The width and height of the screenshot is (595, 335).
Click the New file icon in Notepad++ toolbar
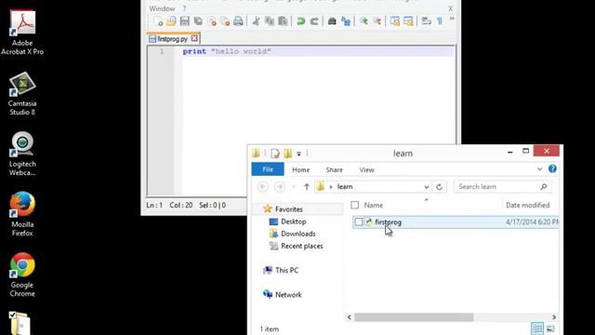pos(158,21)
